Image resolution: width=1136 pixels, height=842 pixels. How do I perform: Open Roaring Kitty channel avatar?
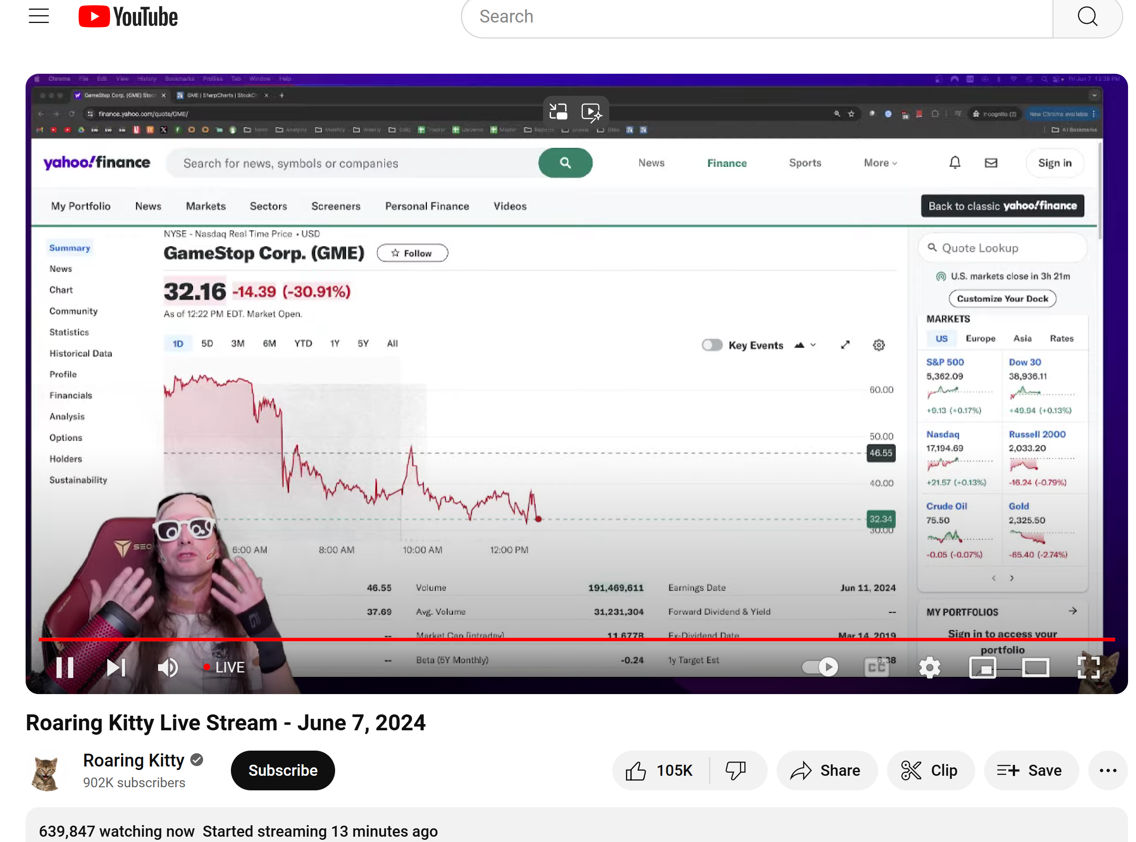point(46,772)
